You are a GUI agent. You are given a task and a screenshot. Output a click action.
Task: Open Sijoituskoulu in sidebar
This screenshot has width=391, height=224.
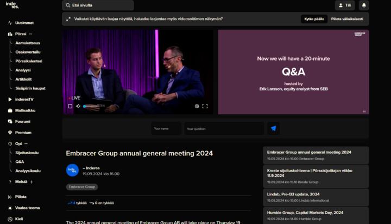click(27, 153)
